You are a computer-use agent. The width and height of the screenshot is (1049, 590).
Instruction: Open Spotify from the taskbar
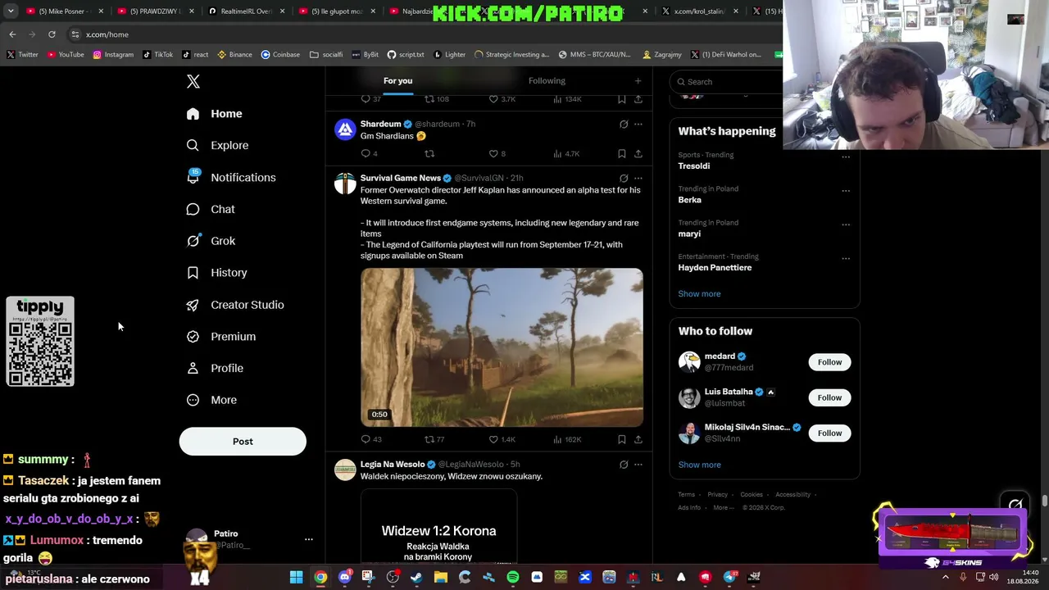[512, 577]
